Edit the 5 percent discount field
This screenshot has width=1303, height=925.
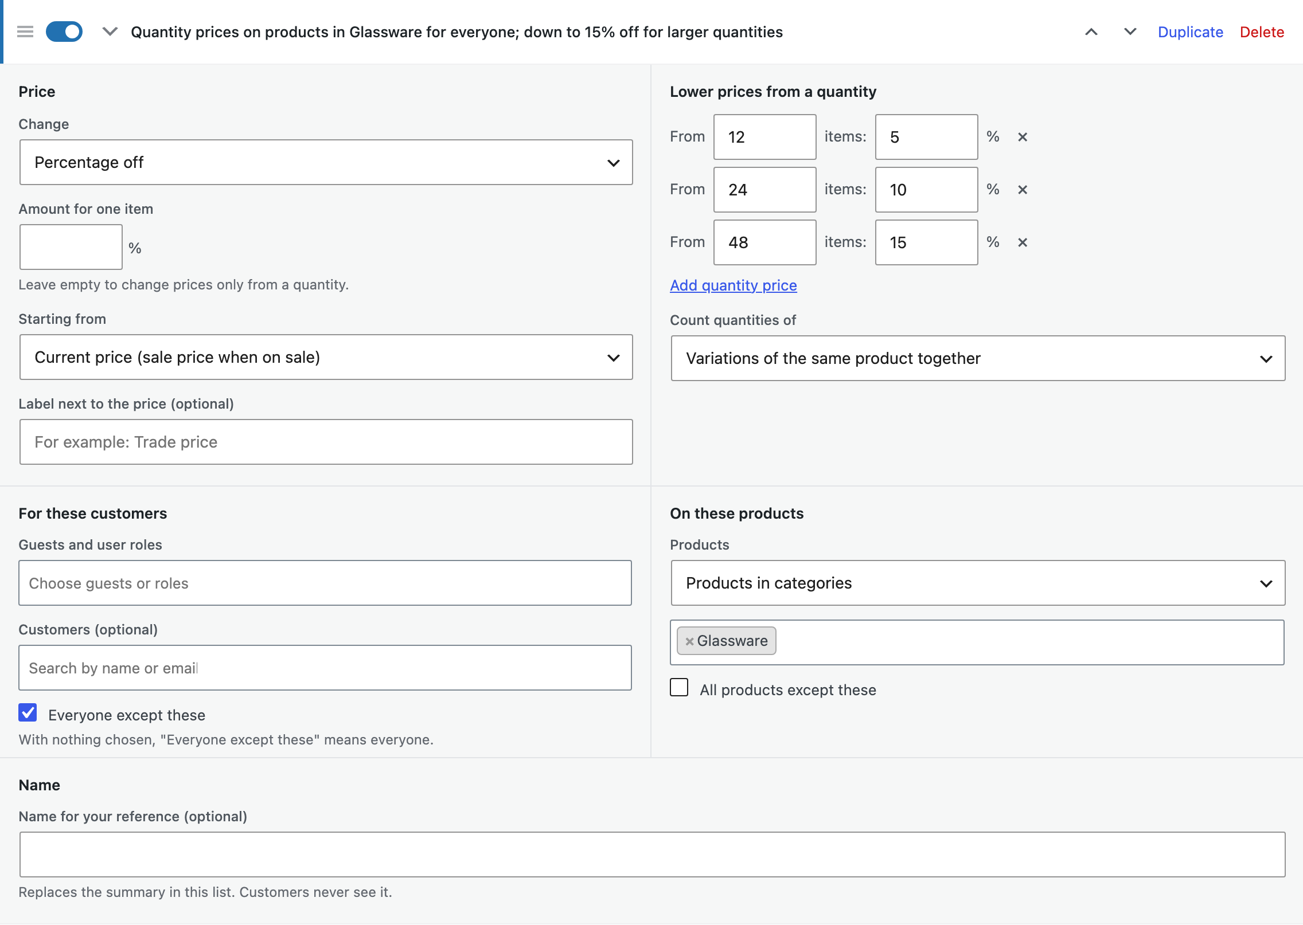coord(926,137)
